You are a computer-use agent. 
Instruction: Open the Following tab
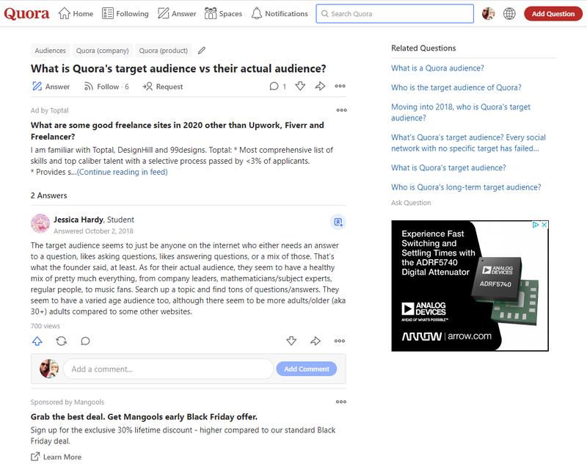125,14
